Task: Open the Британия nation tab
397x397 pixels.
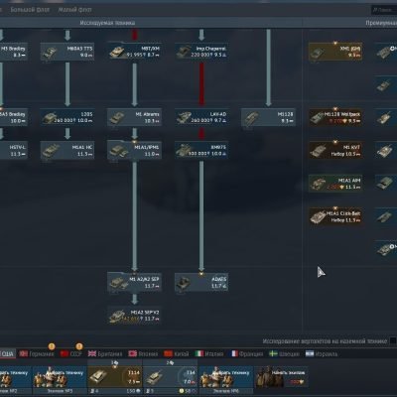Action: tap(105, 353)
